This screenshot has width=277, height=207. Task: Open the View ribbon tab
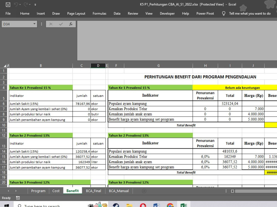pos(149,13)
